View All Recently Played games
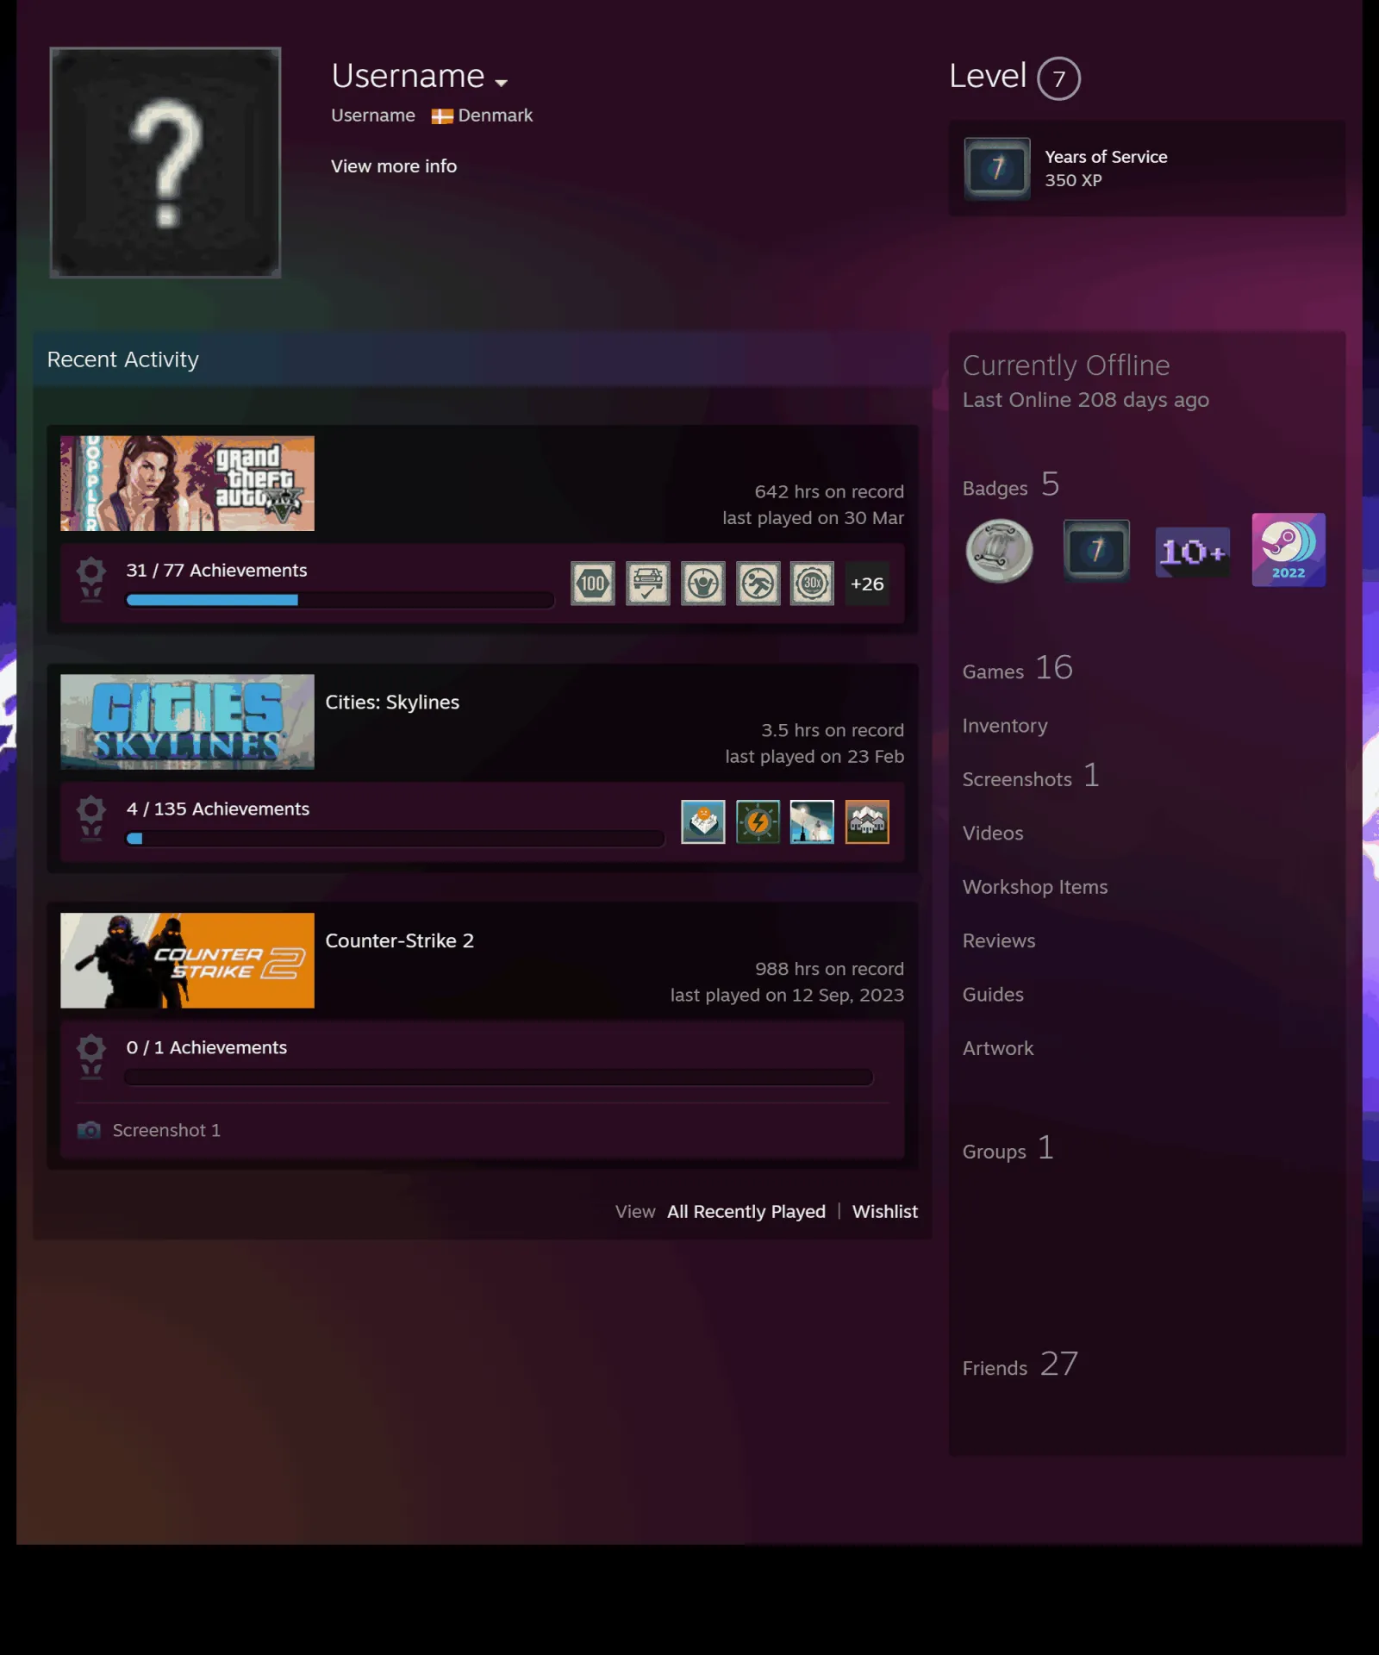This screenshot has width=1379, height=1655. 746,1212
